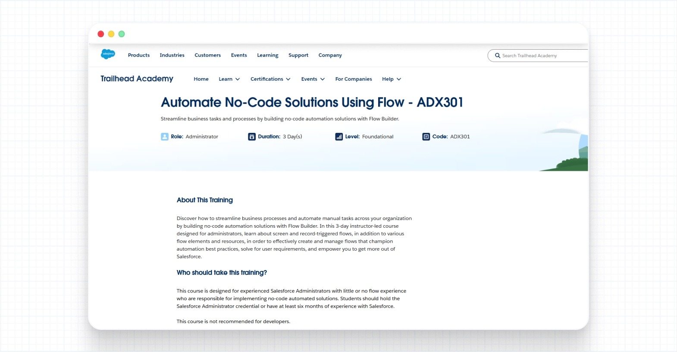The width and height of the screenshot is (677, 352).
Task: Click the '3 Day(s)' duration value
Action: [x=292, y=137]
